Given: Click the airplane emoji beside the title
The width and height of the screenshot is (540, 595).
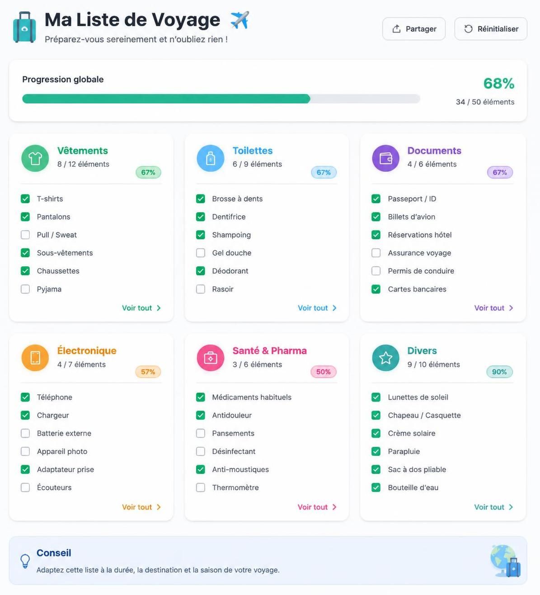Looking at the screenshot, I should tap(239, 20).
